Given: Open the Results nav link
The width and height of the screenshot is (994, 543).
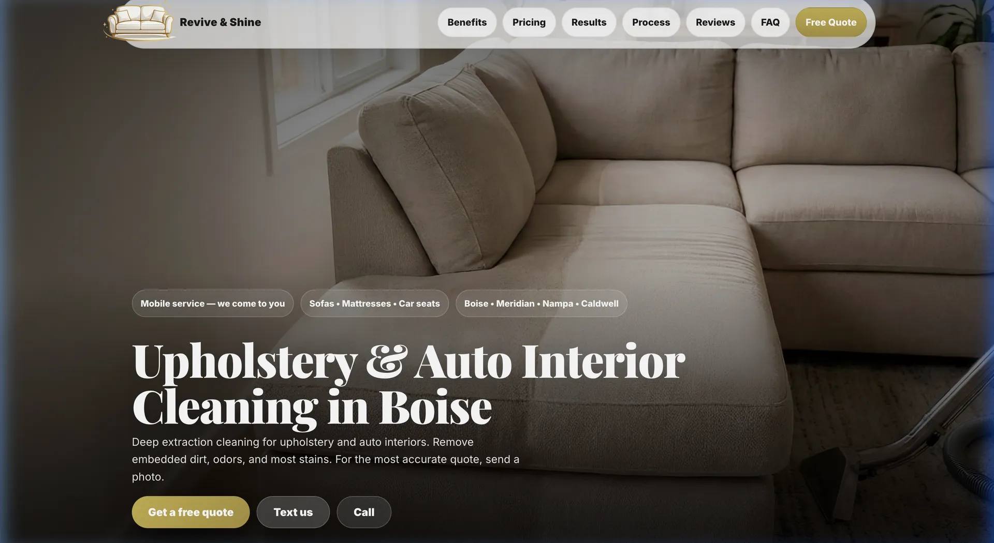Looking at the screenshot, I should 589,22.
